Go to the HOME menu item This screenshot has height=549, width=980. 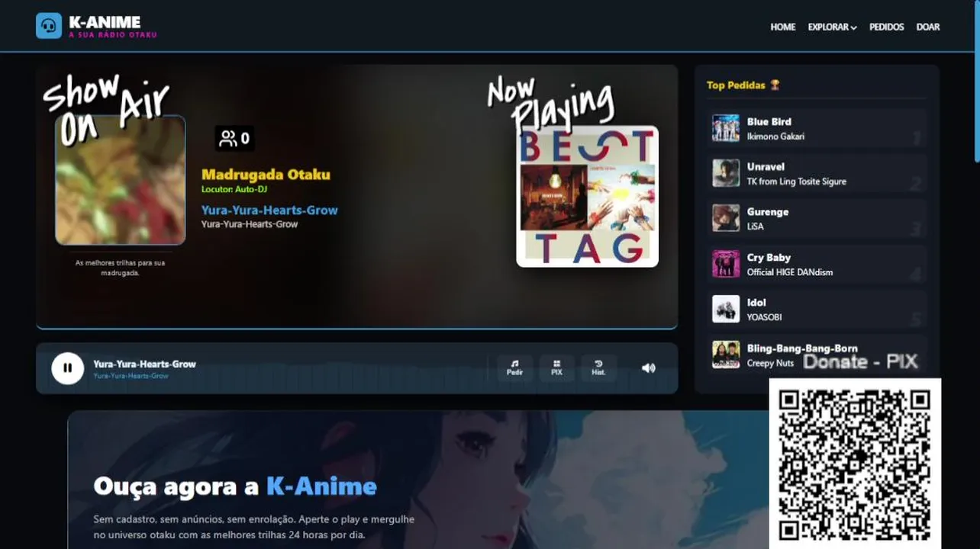[782, 27]
